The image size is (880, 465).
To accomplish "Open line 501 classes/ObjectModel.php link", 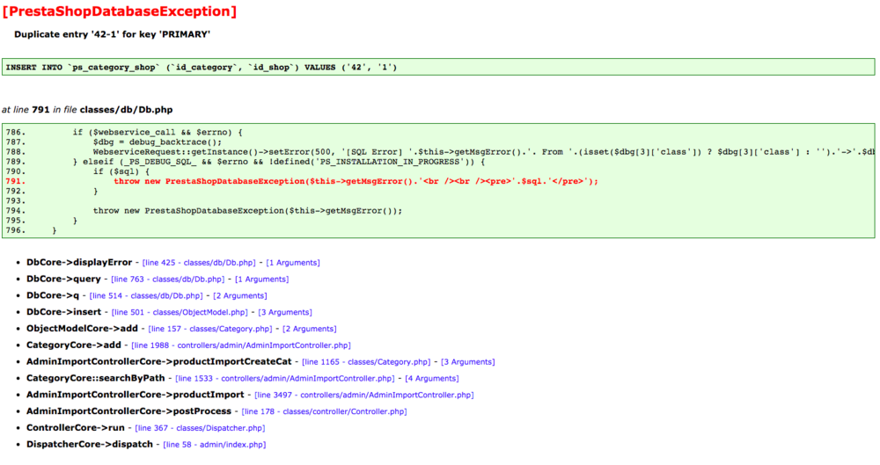I will [180, 312].
